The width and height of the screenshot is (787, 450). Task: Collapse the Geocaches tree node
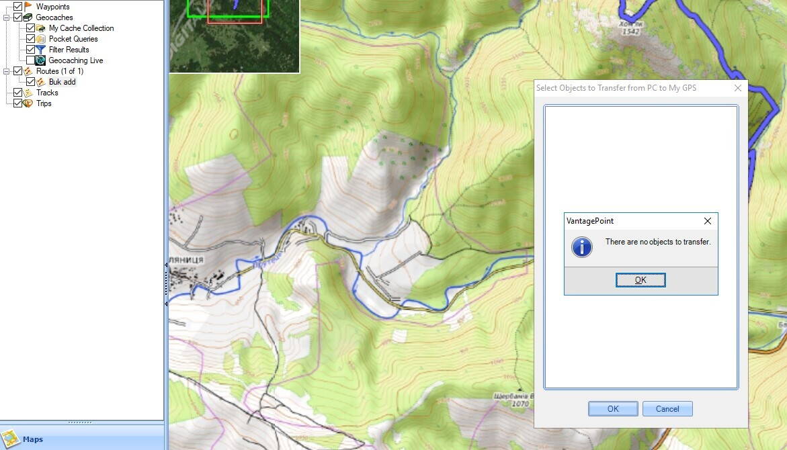click(6, 17)
